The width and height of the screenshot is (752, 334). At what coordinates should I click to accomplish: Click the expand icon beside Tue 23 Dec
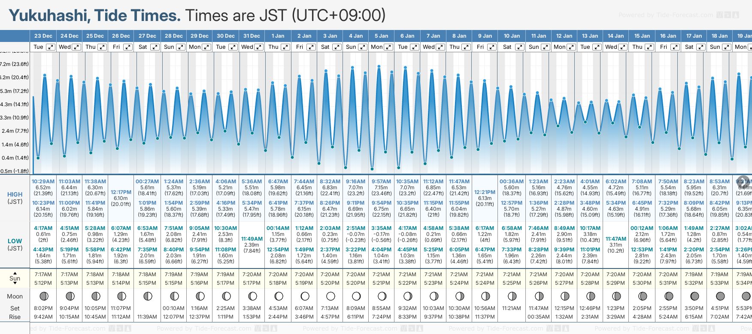pyautogui.click(x=51, y=47)
